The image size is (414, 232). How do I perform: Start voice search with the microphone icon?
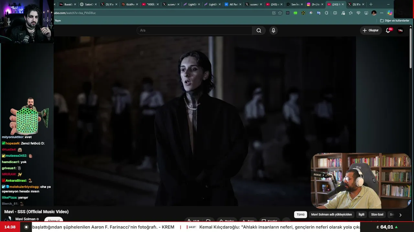point(273,30)
